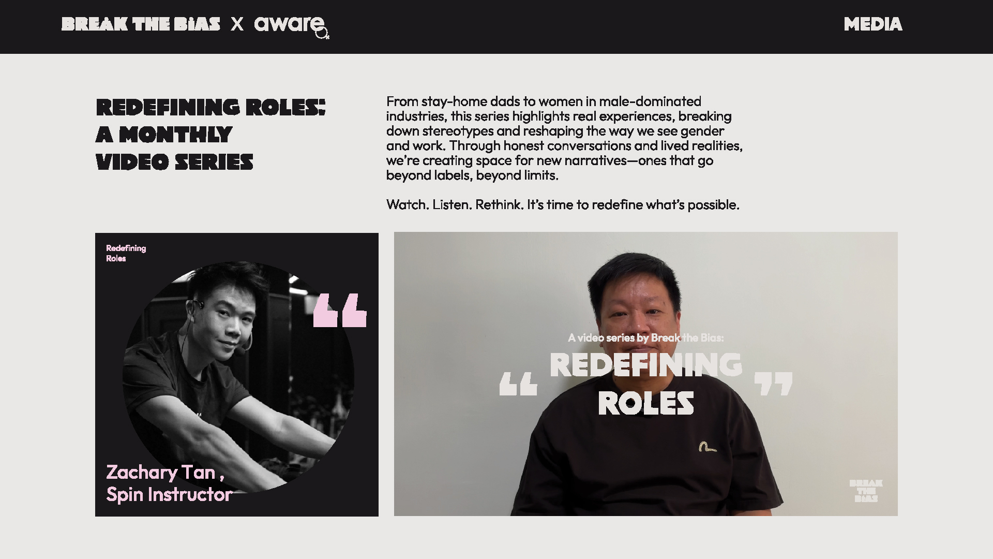Click the series description paragraph
993x559 pixels.
tap(564, 138)
